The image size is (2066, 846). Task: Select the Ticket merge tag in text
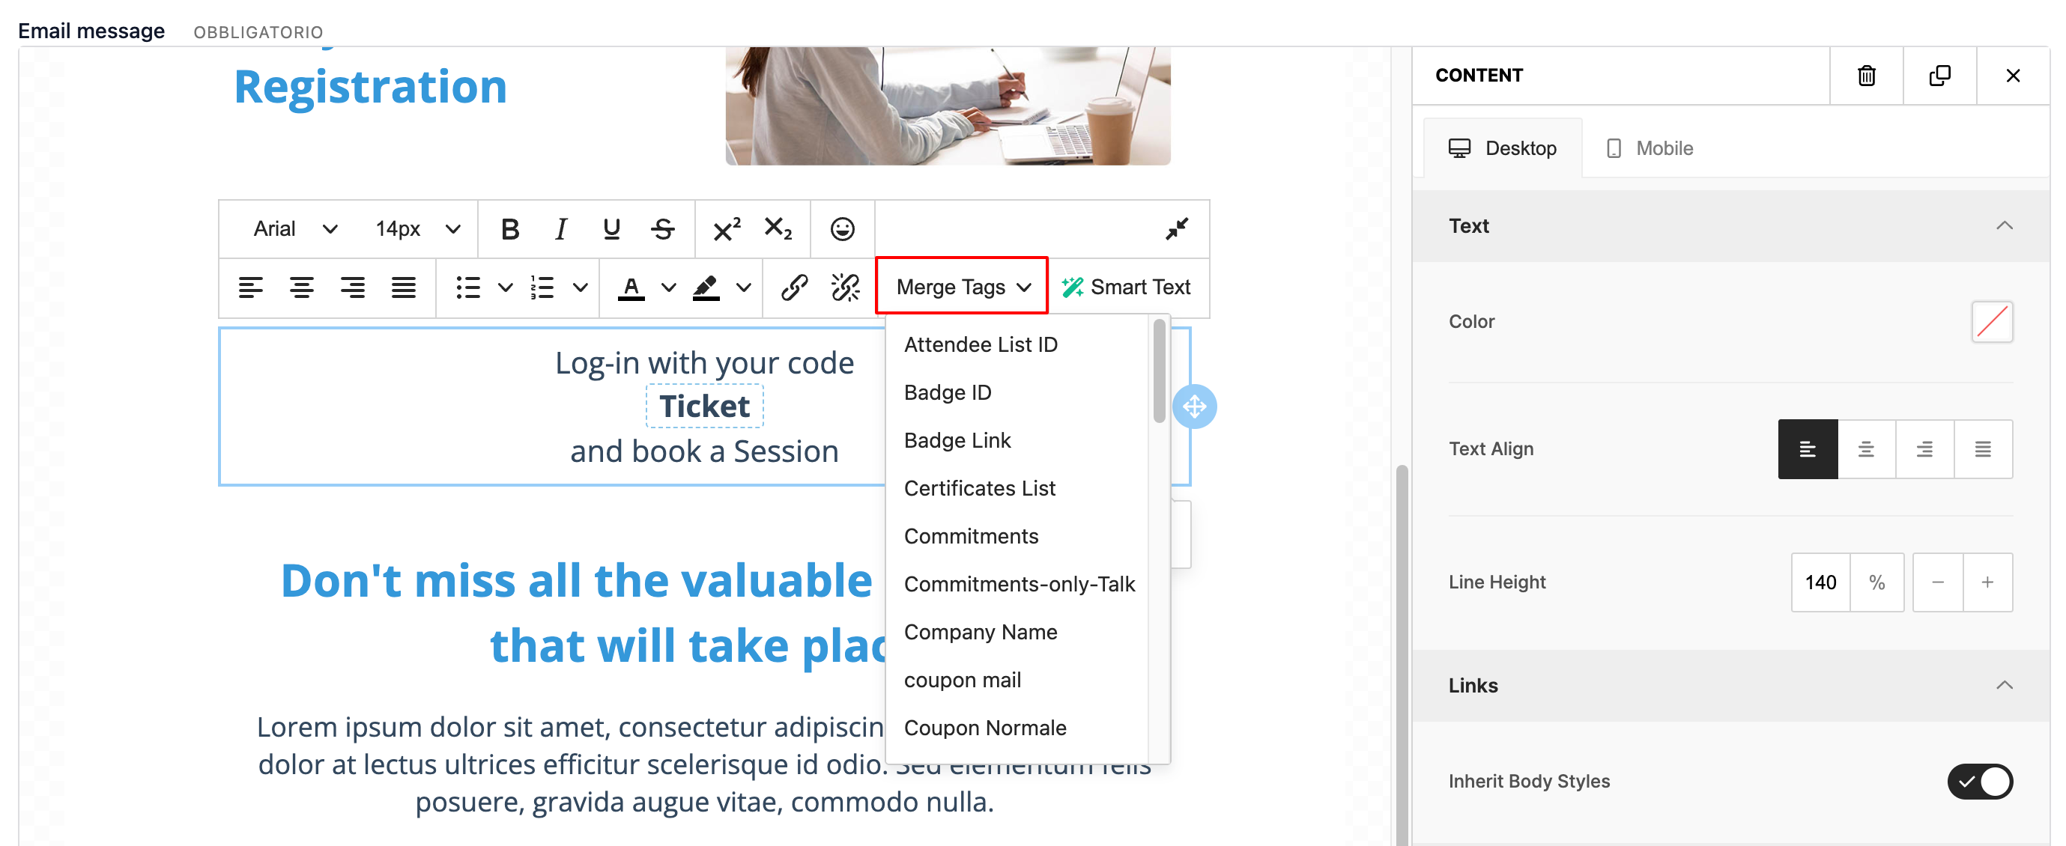(704, 407)
